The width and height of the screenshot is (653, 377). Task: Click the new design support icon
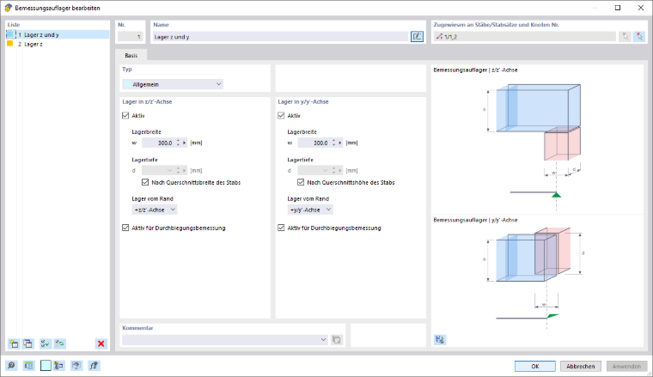click(14, 344)
